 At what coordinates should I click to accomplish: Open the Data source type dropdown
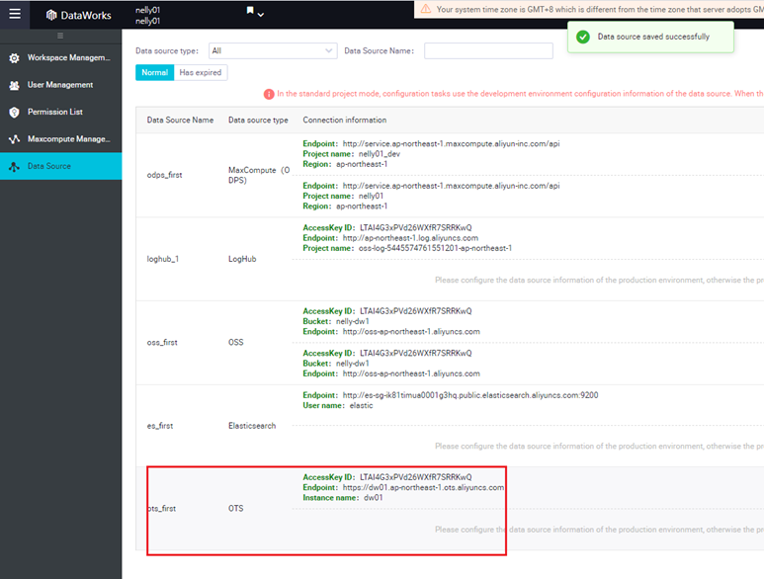pos(273,50)
